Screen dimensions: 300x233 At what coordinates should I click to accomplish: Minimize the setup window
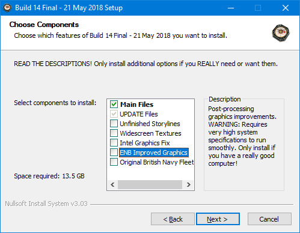[231, 8]
